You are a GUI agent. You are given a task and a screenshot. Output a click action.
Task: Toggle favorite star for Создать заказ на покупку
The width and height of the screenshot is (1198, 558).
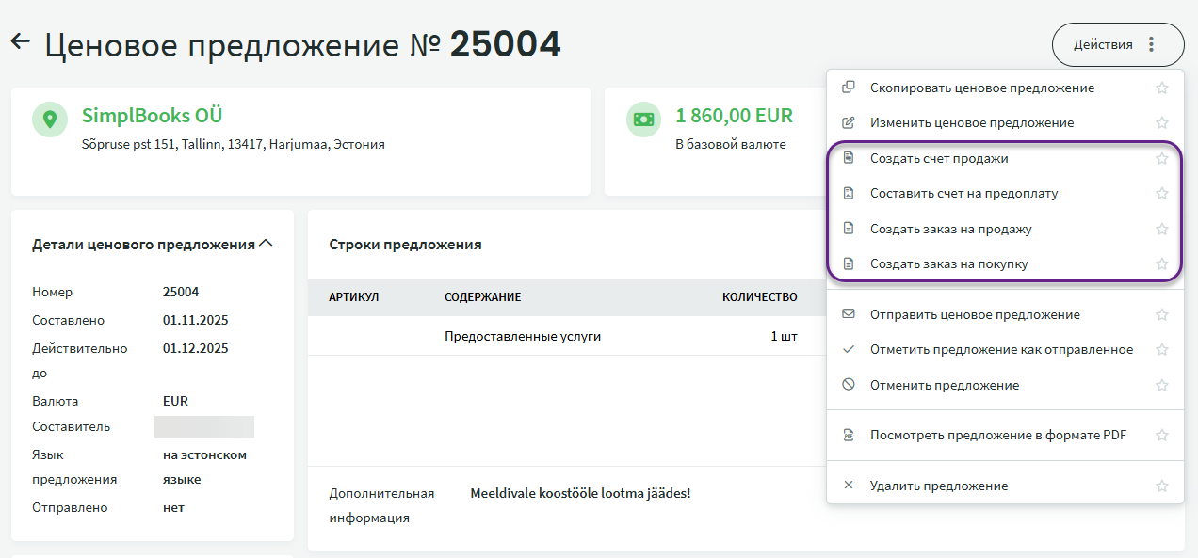point(1161,264)
